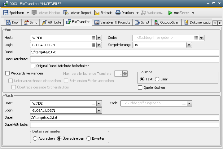Click the Drucken printer icon
This screenshot has width=223, height=149.
[x=118, y=13]
